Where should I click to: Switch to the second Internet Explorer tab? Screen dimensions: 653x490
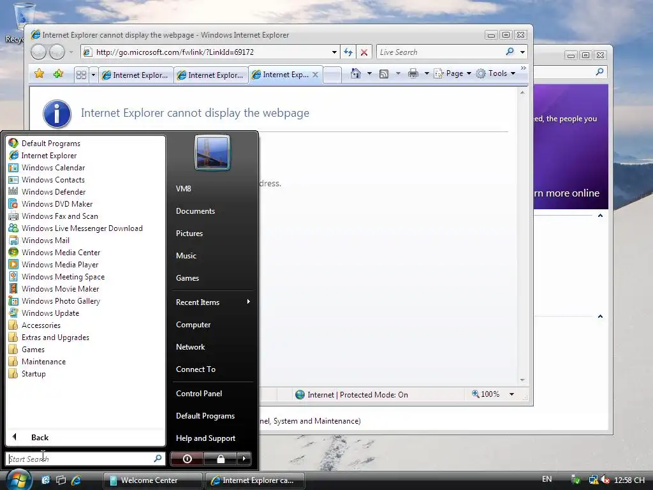click(x=210, y=75)
